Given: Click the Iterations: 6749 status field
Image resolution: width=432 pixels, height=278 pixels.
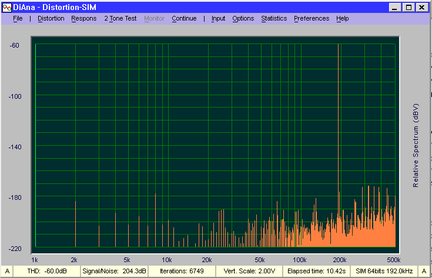Looking at the screenshot, I should click(182, 271).
